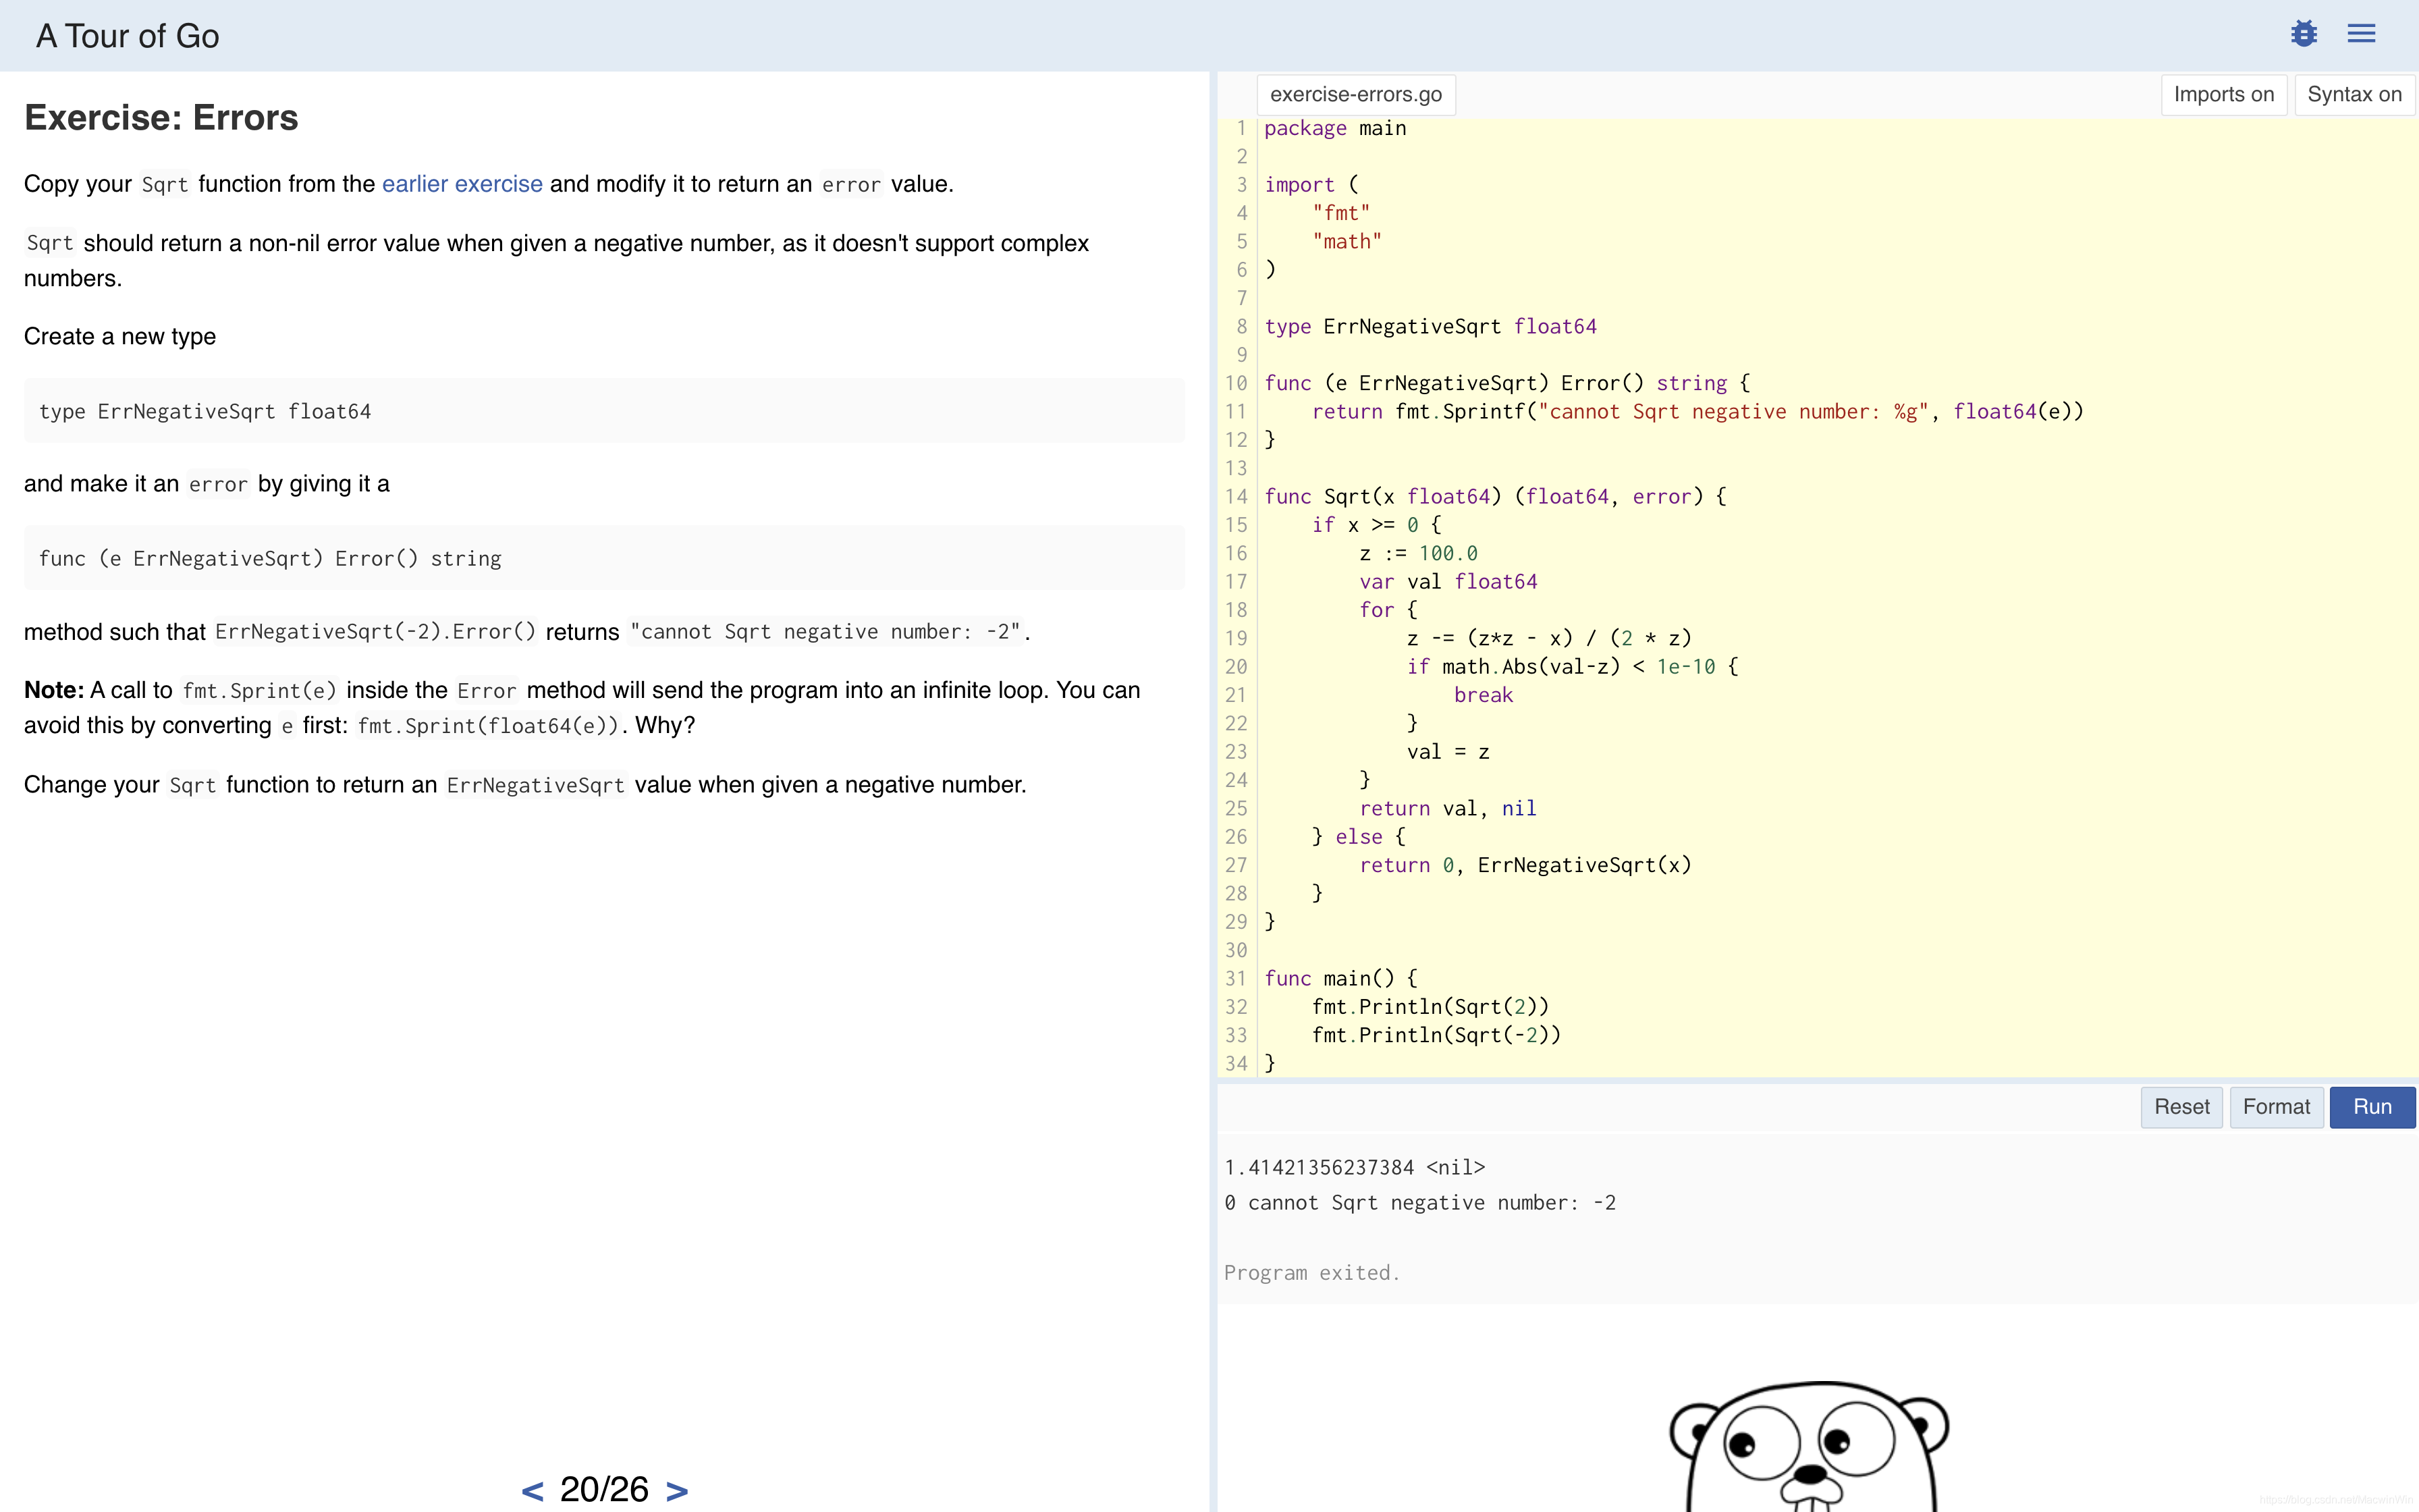Open the hamburger table of contents menu
Image resolution: width=2419 pixels, height=1512 pixels.
(2361, 34)
